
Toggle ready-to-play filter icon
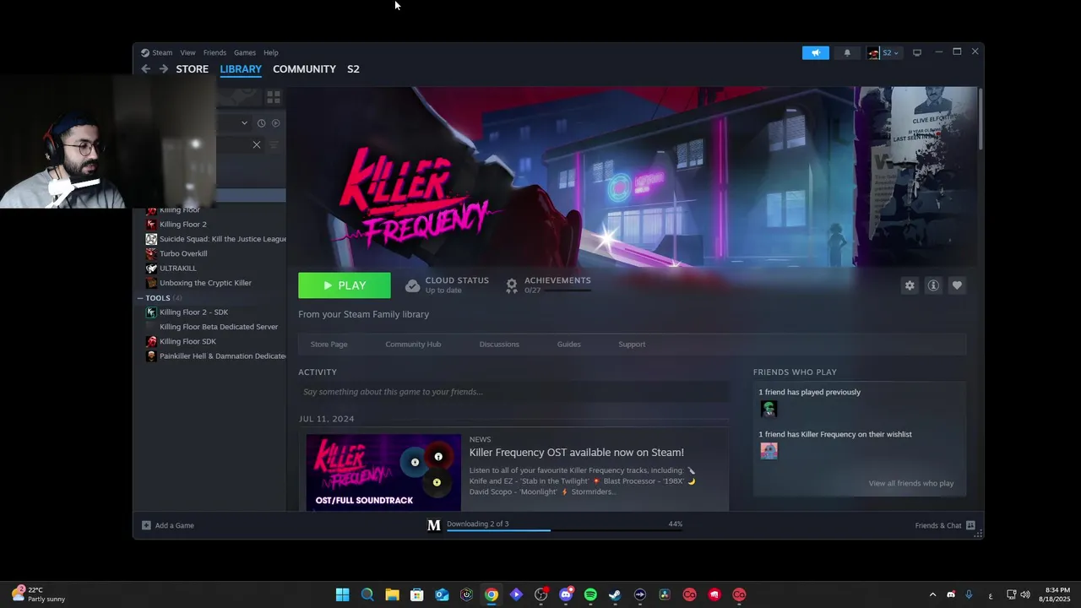coord(275,123)
